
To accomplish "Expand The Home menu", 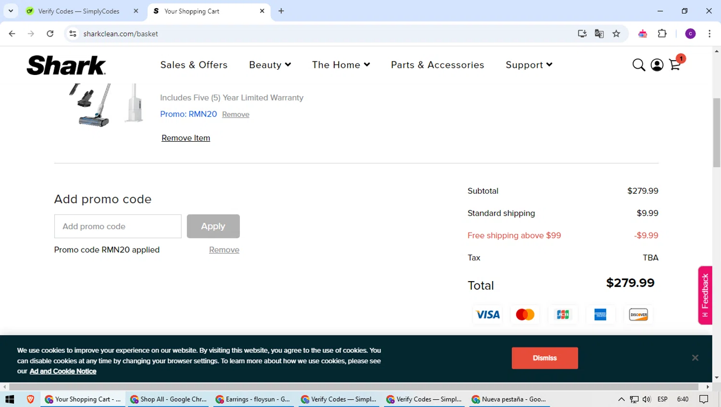I will click(341, 65).
